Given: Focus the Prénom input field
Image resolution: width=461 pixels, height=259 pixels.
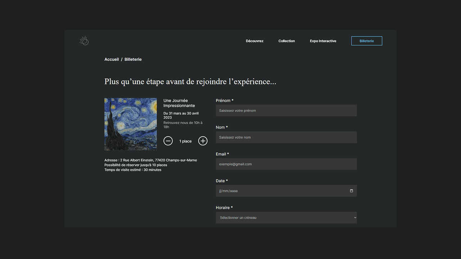Looking at the screenshot, I should pyautogui.click(x=286, y=110).
